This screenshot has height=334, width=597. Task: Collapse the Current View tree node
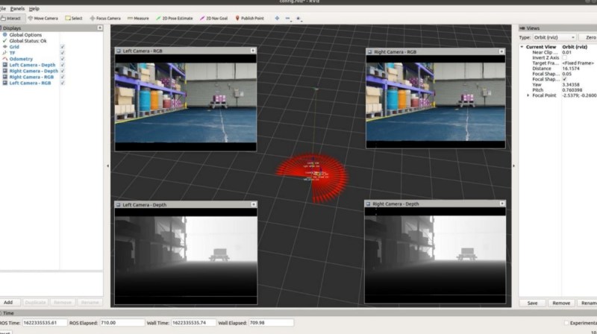coord(522,47)
